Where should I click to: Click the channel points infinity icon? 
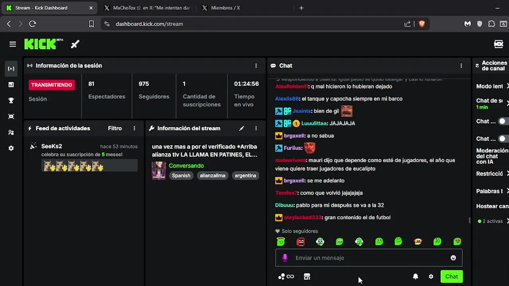pos(286,276)
